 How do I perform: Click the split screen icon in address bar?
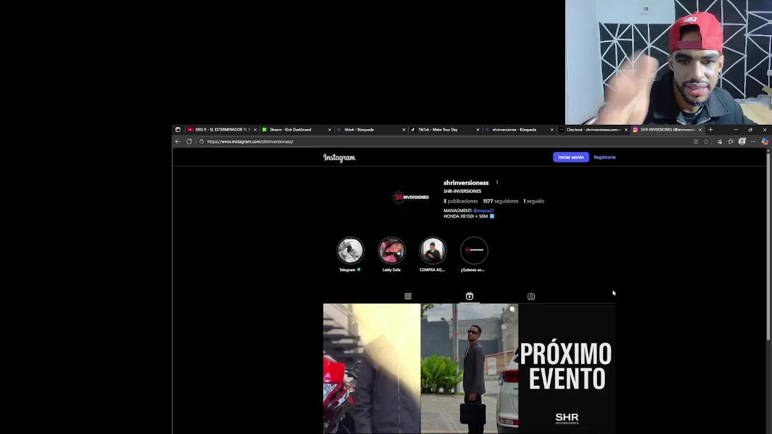click(696, 142)
